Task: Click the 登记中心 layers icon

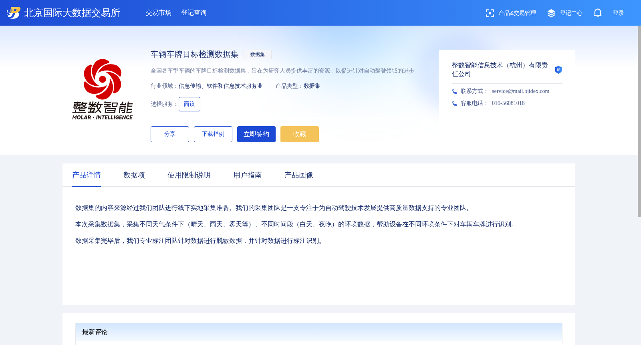Action: (551, 13)
